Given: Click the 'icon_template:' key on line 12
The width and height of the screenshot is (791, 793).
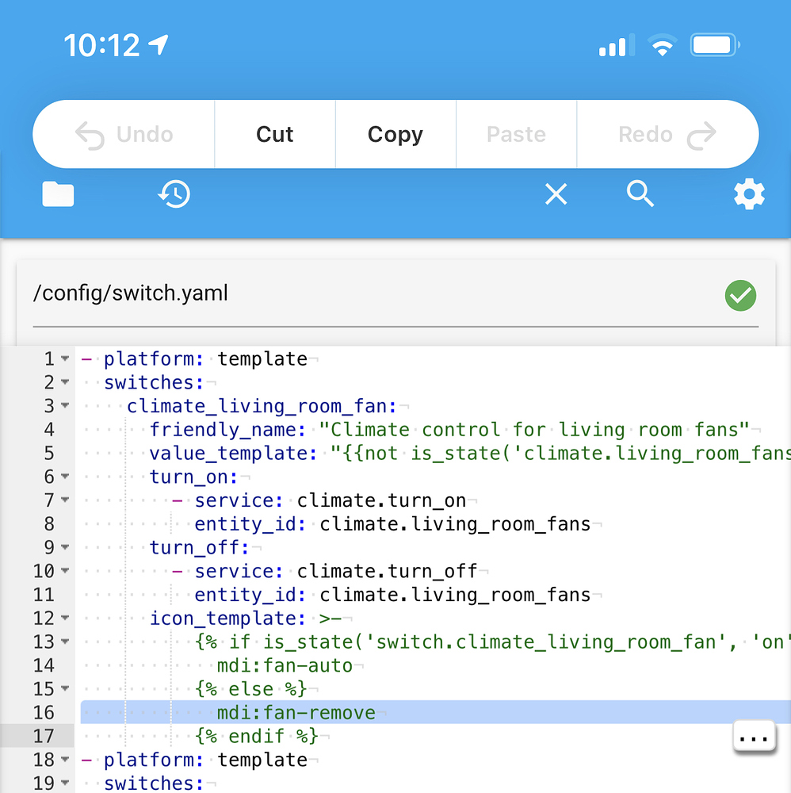Looking at the screenshot, I should coord(227,619).
